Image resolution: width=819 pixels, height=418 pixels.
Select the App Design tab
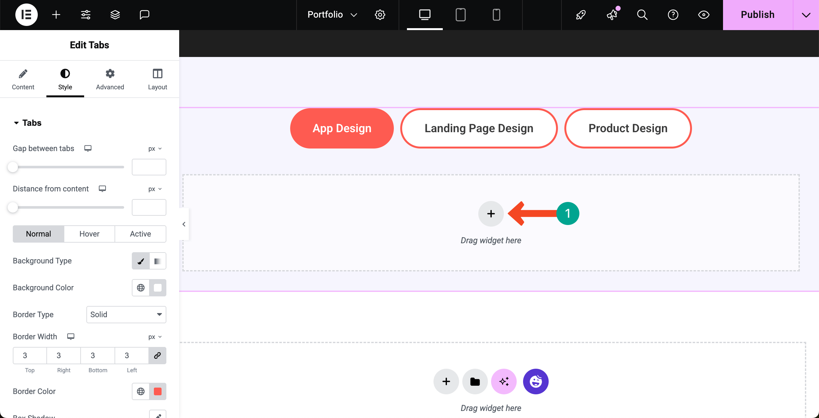[342, 128]
